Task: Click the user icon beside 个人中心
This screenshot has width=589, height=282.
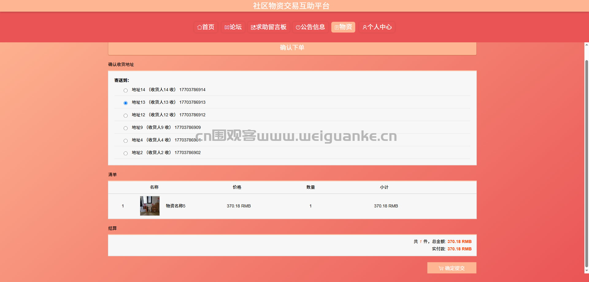Action: [x=365, y=27]
